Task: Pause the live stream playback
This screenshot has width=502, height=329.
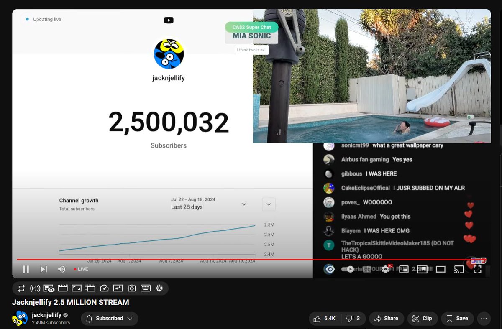Action: [x=26, y=269]
